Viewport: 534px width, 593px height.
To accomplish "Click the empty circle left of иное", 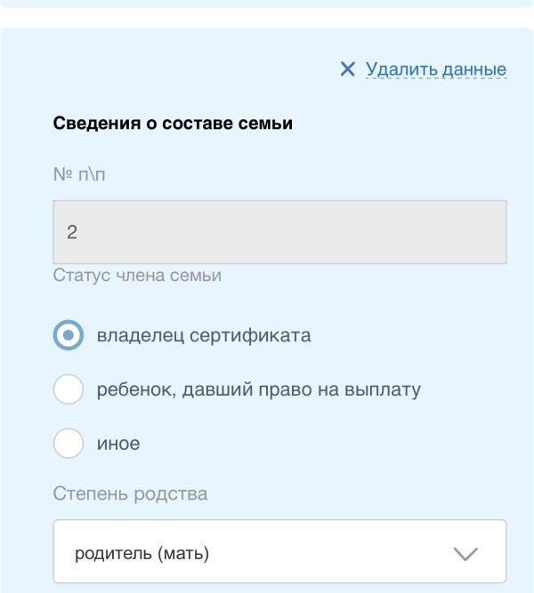I will tap(69, 443).
